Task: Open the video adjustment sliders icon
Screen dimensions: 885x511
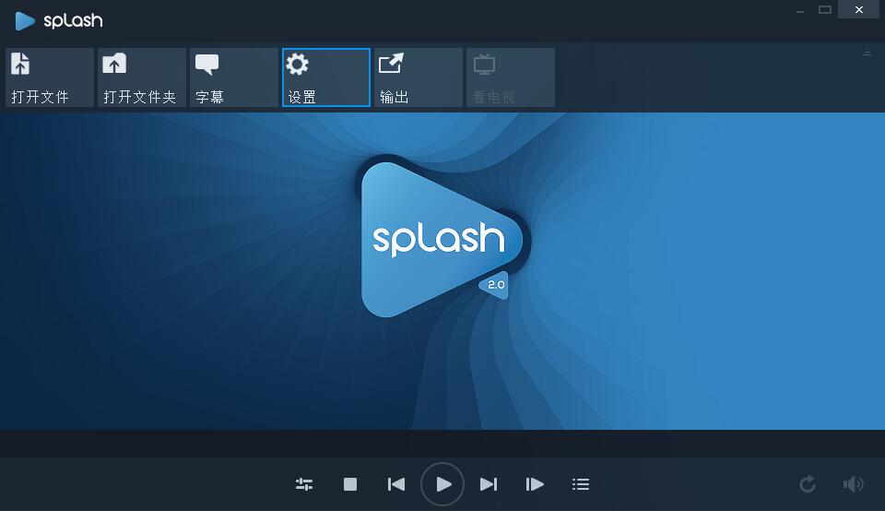Action: click(304, 484)
